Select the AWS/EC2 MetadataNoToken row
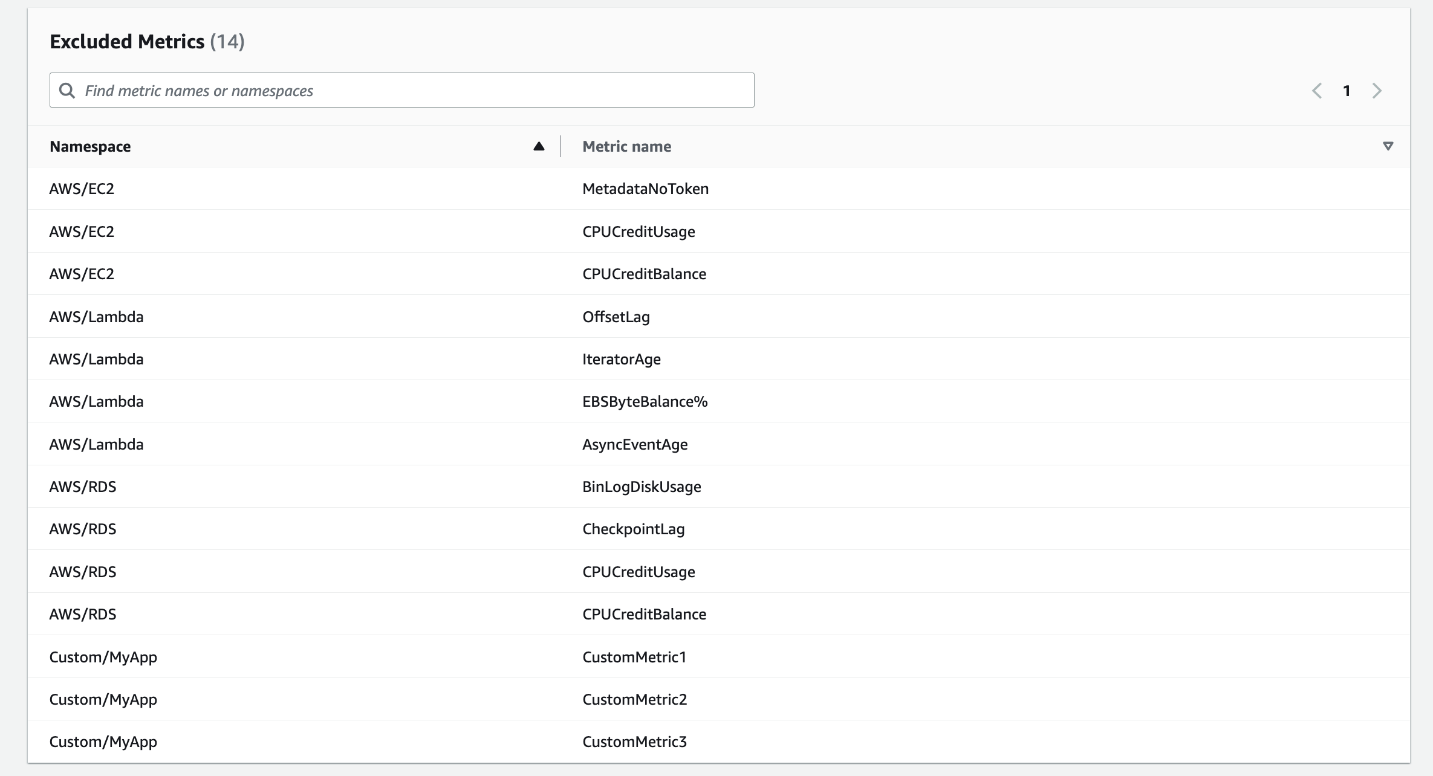This screenshot has width=1433, height=776. pyautogui.click(x=646, y=188)
